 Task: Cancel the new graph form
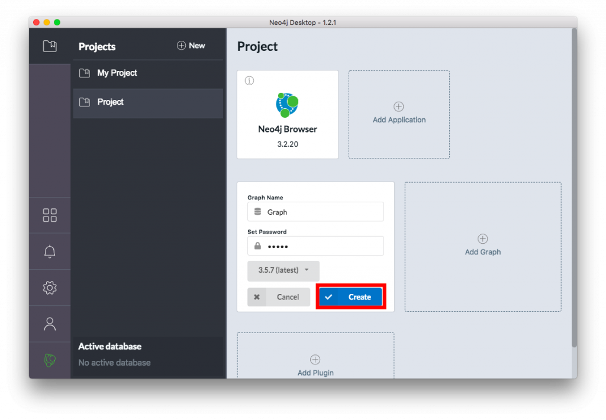pos(279,297)
